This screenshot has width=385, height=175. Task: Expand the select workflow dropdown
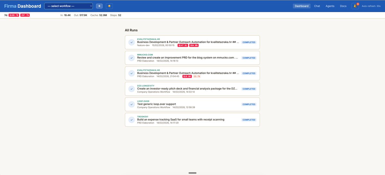(x=68, y=6)
